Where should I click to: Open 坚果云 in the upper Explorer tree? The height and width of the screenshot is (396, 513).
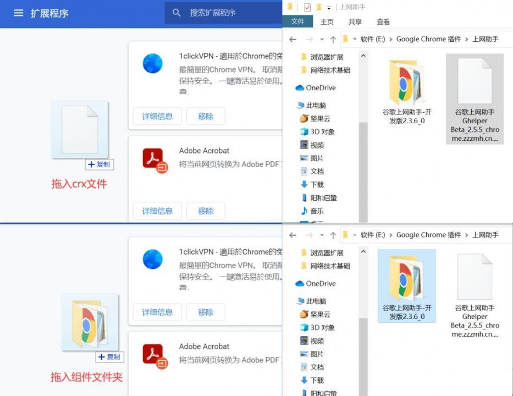click(315, 118)
